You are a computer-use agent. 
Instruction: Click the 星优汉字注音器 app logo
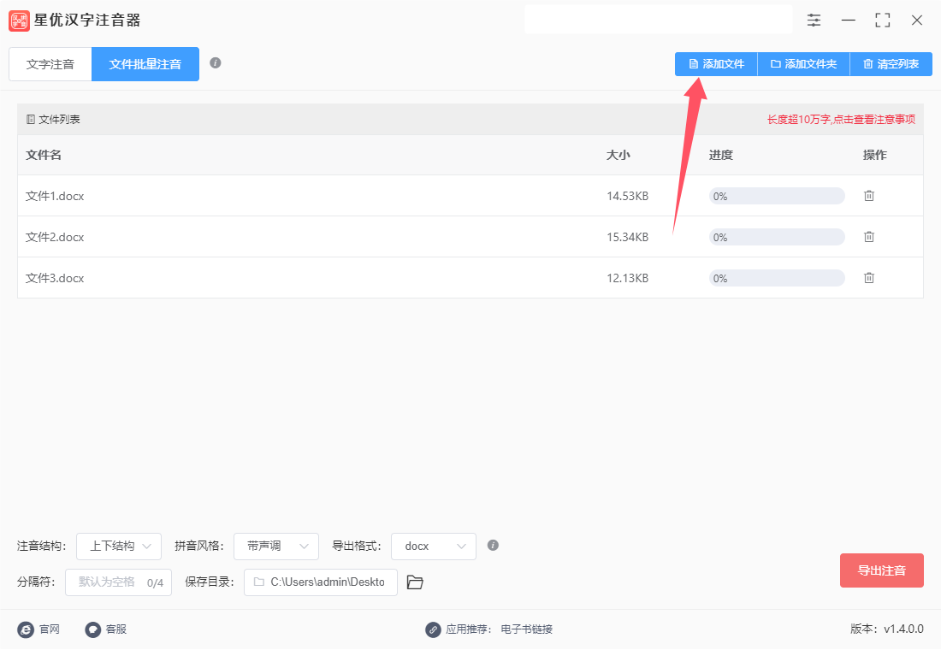(19, 21)
